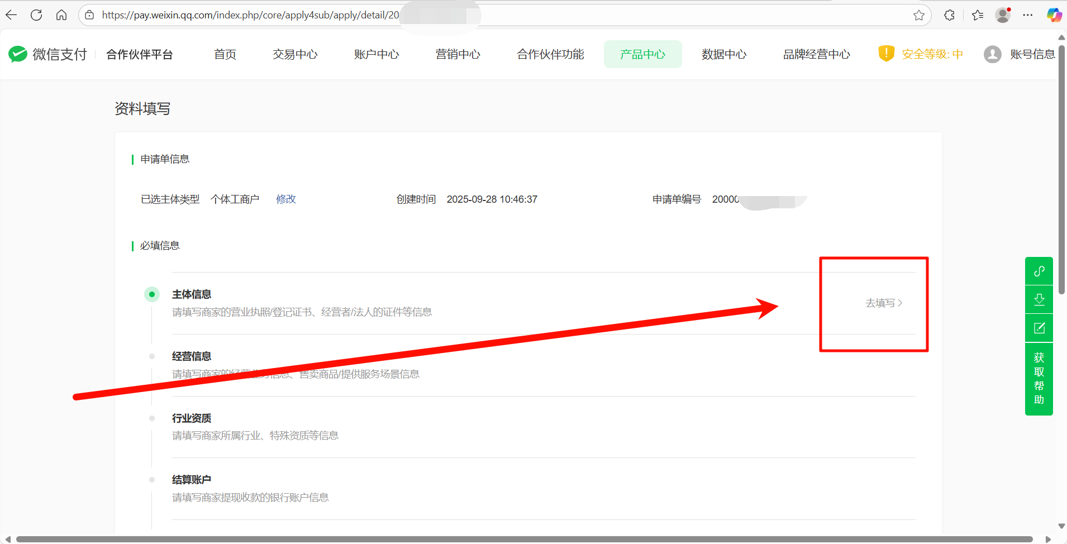The width and height of the screenshot is (1067, 544).
Task: Open browser settings and more menu
Action: tap(1027, 15)
